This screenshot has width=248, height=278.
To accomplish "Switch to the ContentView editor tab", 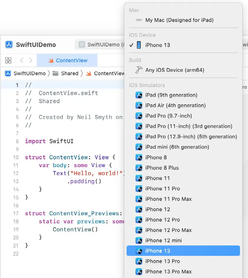I will (67, 60).
